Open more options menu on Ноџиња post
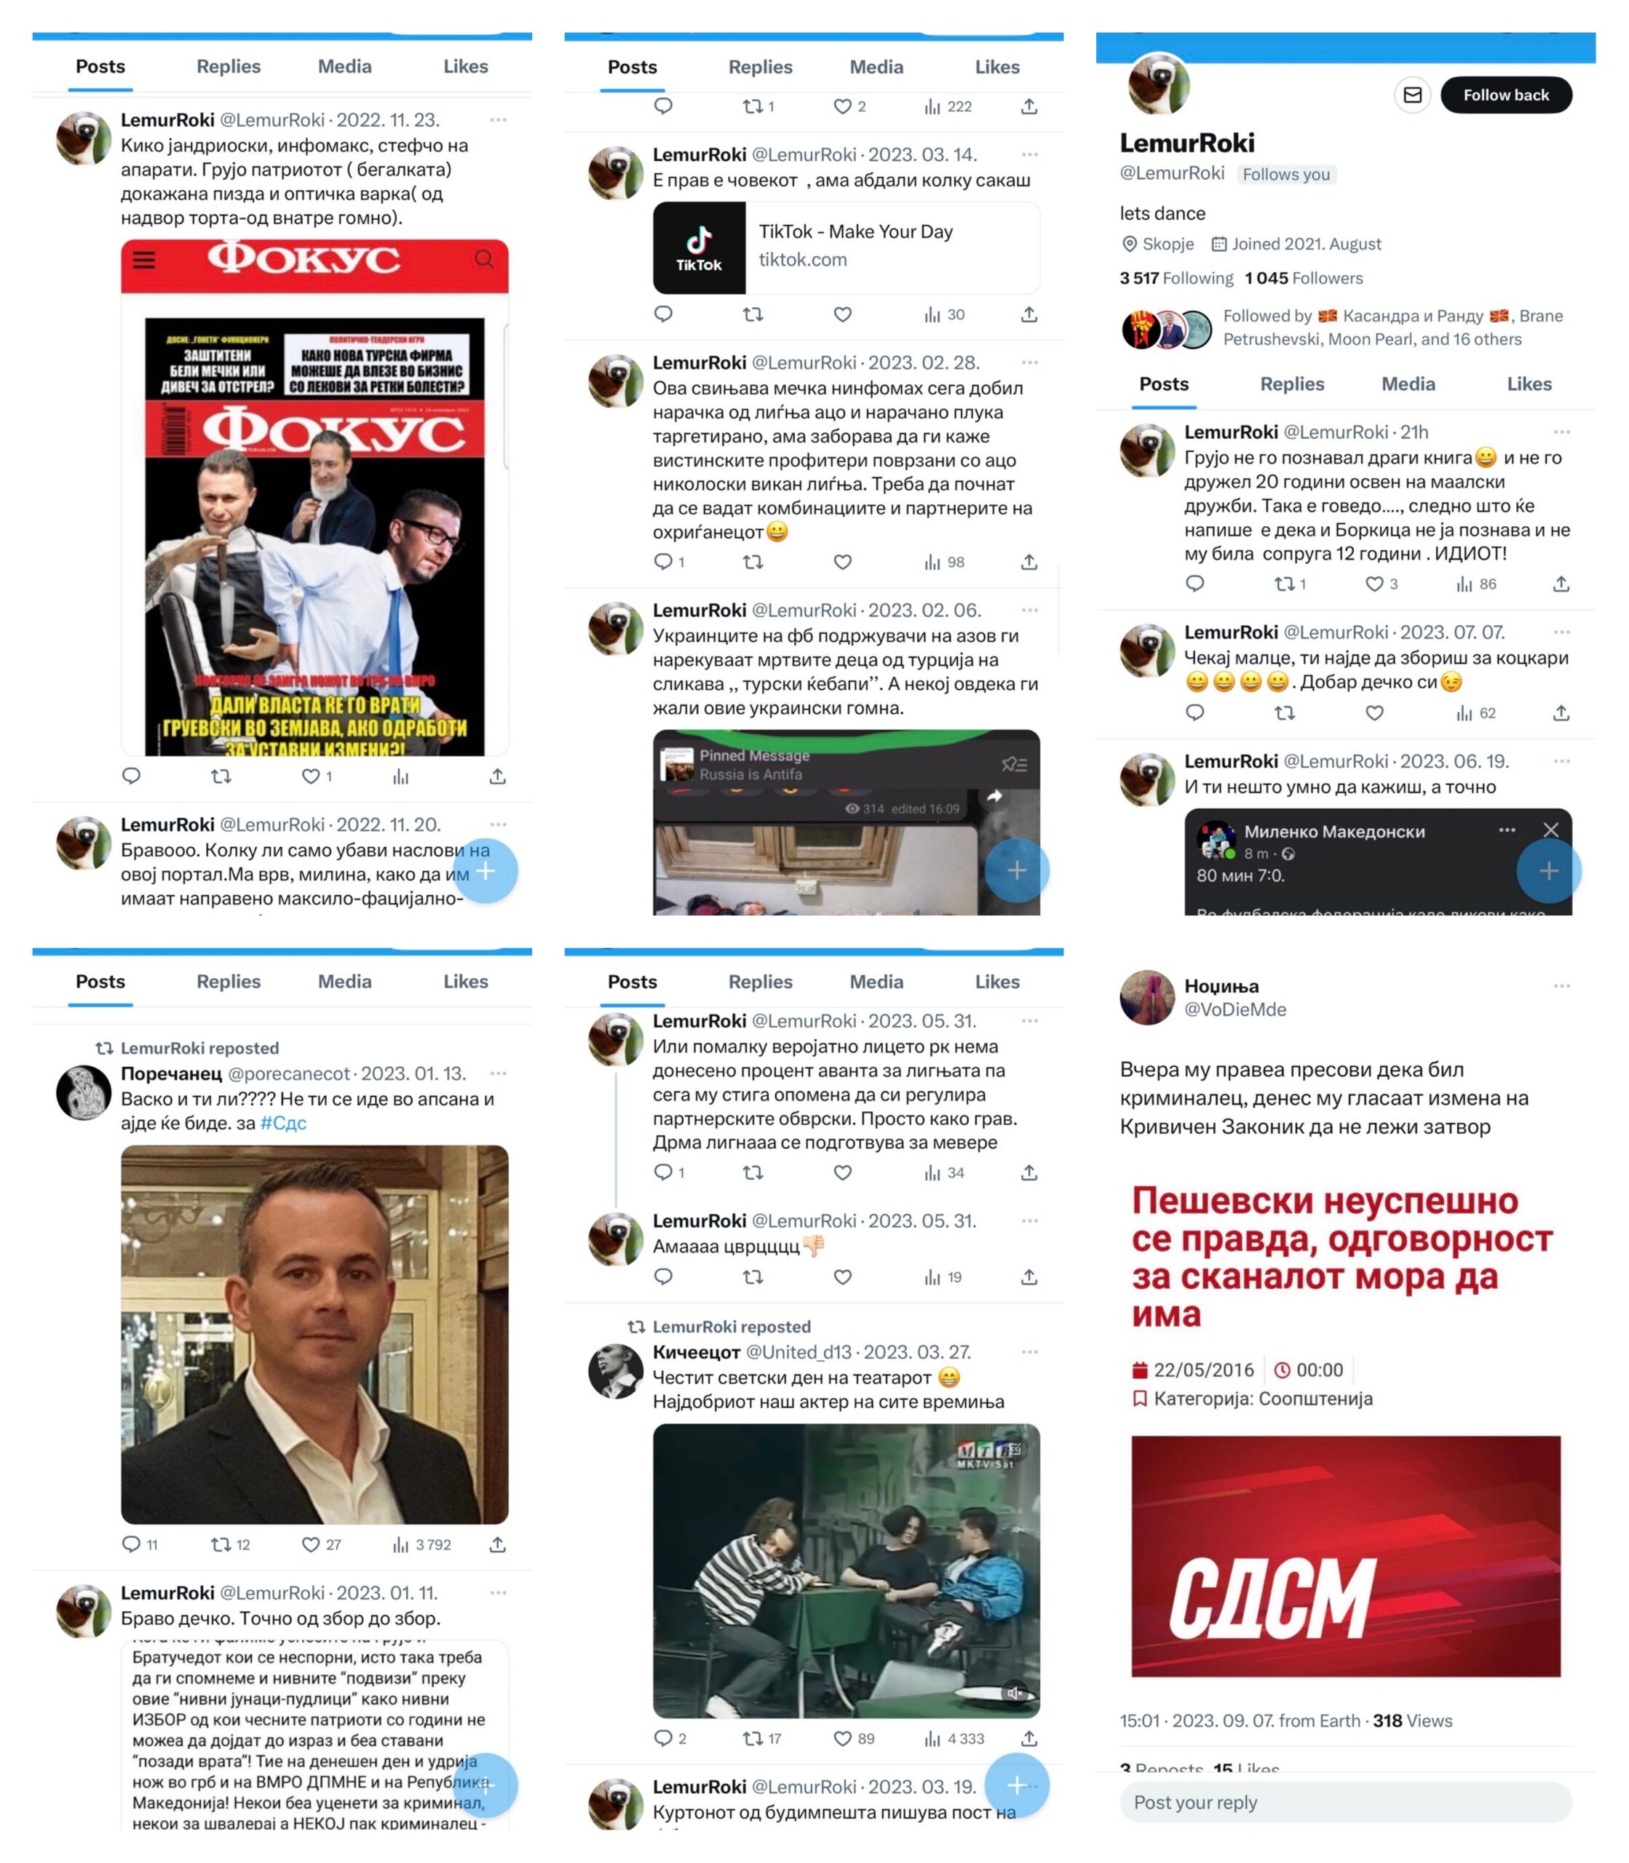This screenshot has height=1863, width=1629. (x=1562, y=985)
